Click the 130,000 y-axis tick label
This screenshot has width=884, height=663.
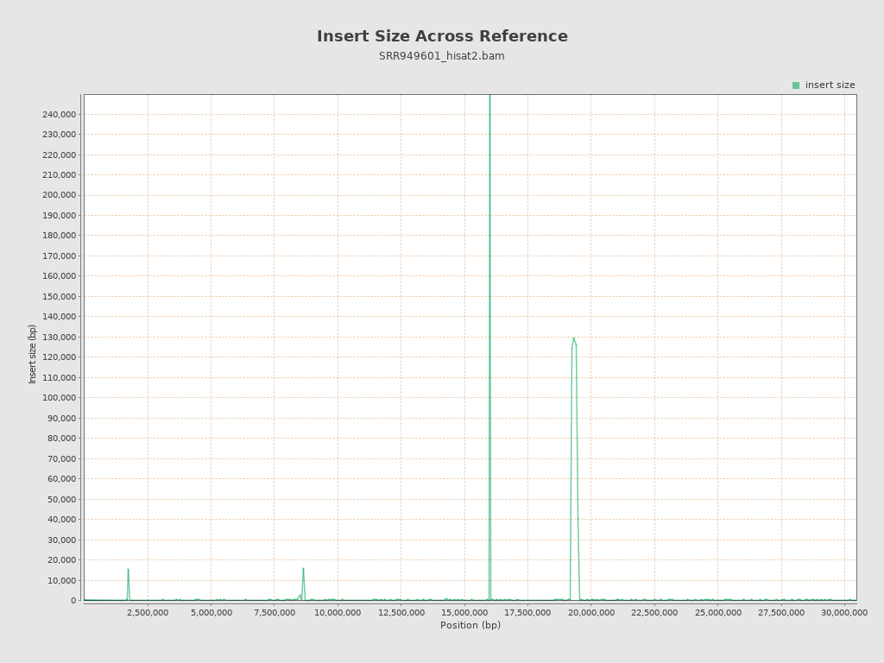click(60, 338)
